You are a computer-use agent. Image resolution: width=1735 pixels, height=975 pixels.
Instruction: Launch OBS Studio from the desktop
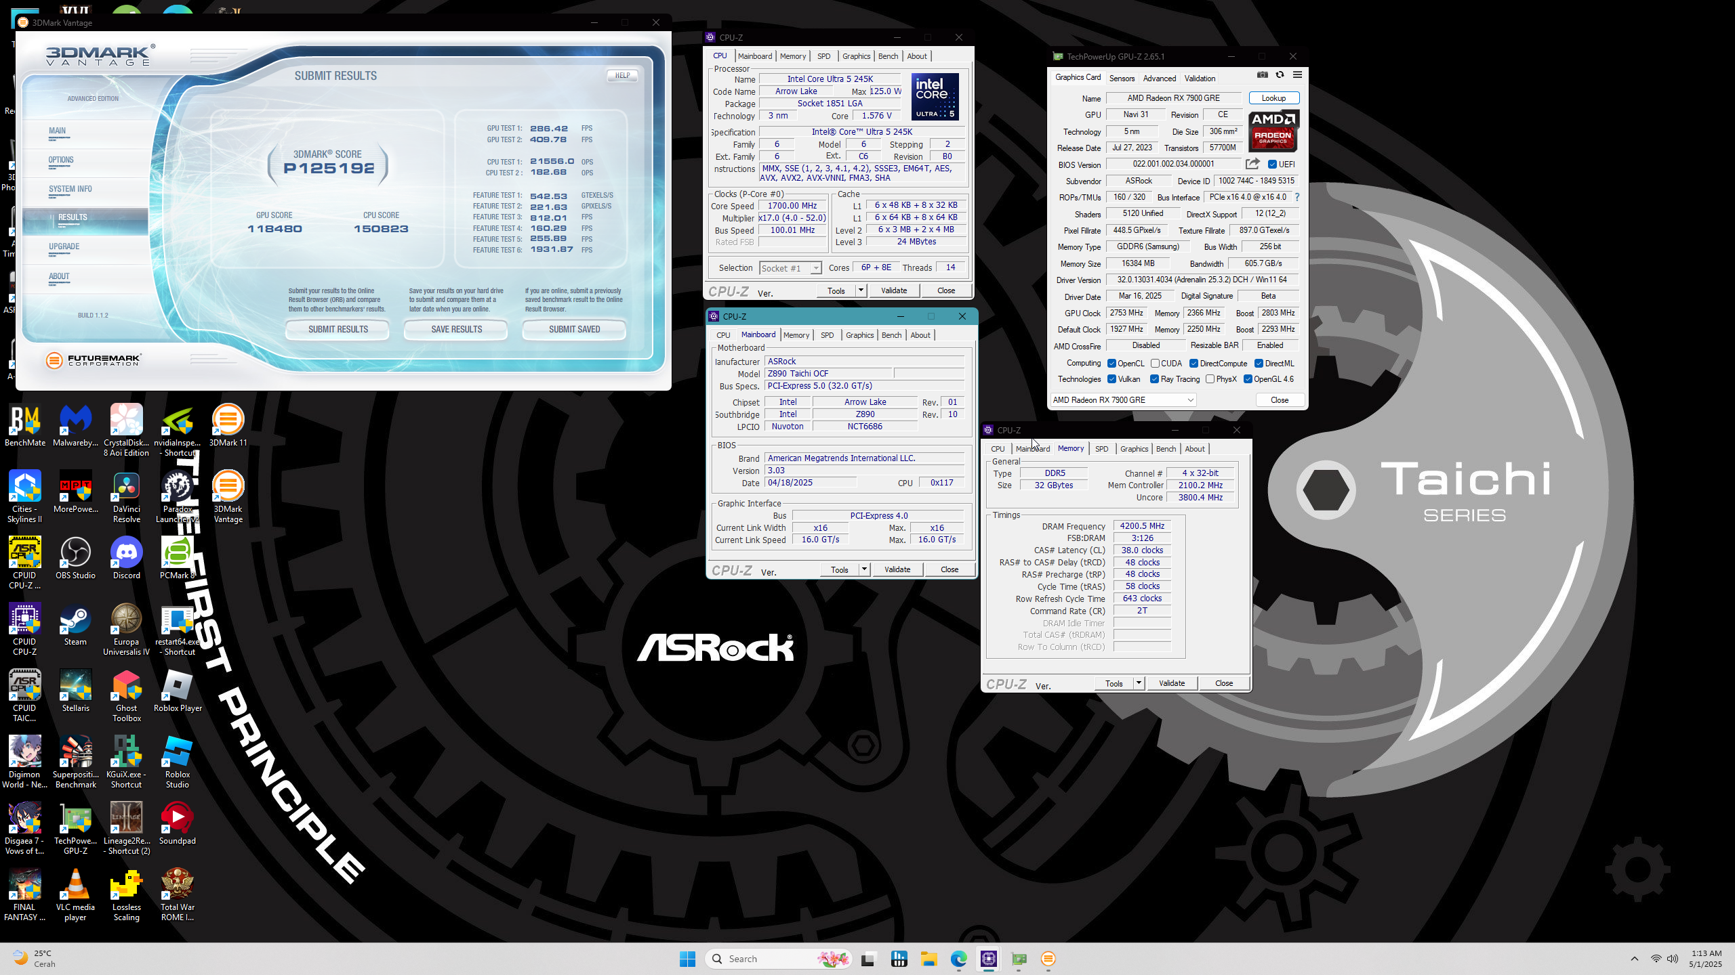(75, 558)
